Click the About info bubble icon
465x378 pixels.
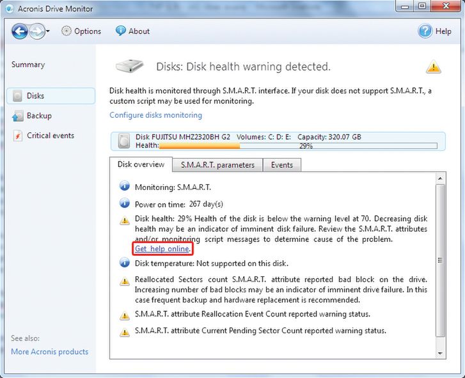[x=120, y=31]
